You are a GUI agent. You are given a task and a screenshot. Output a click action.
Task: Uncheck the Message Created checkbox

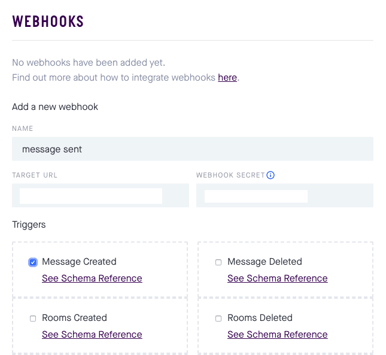33,262
